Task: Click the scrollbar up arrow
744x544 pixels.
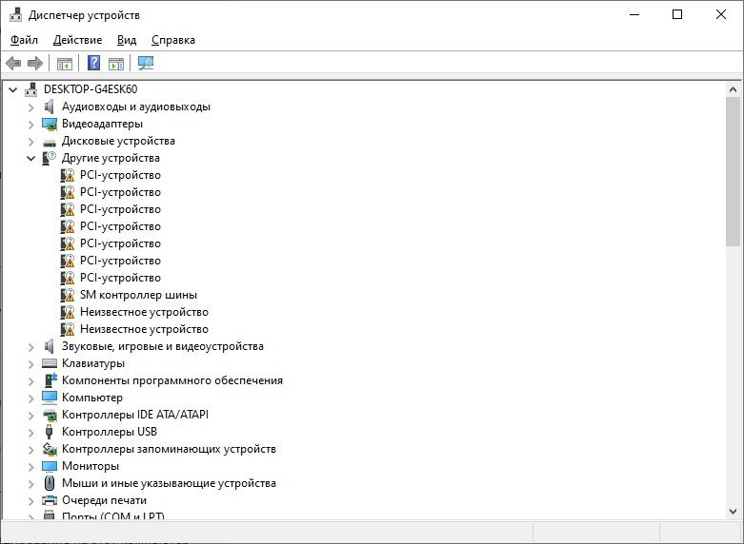Action: pyautogui.click(x=733, y=89)
